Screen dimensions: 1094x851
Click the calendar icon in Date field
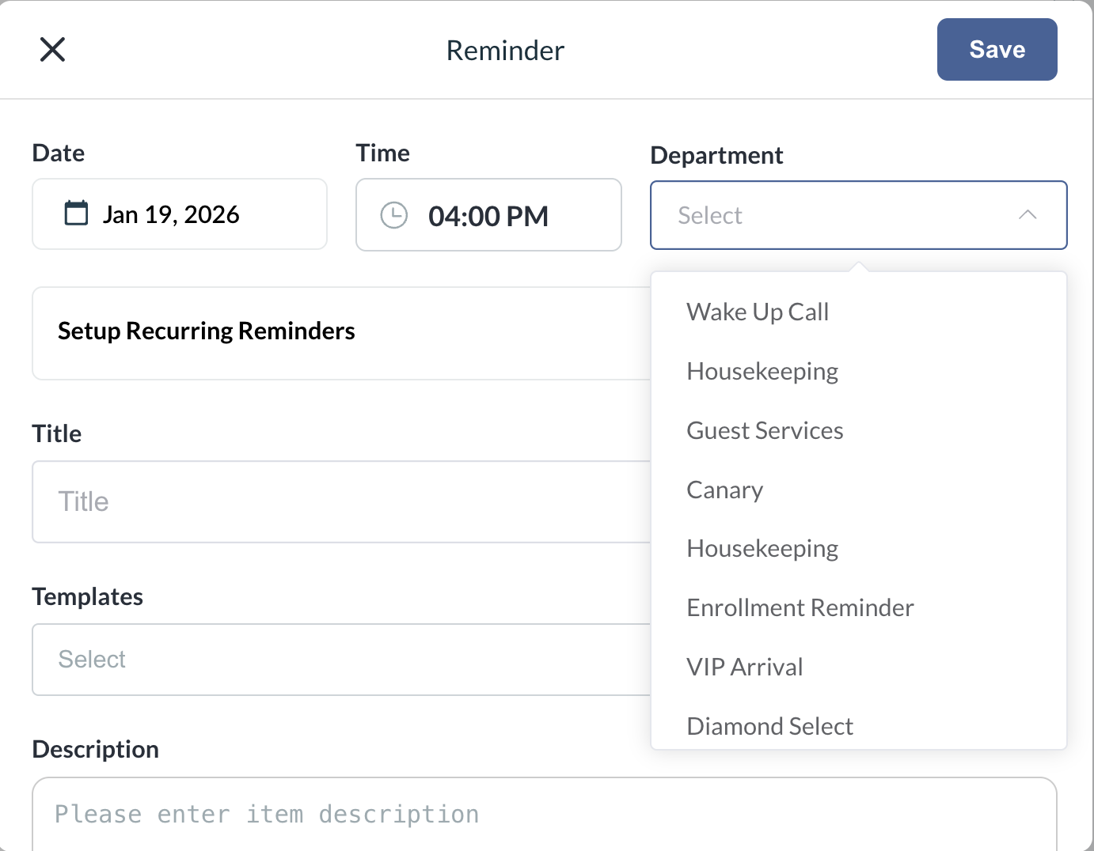coord(76,214)
